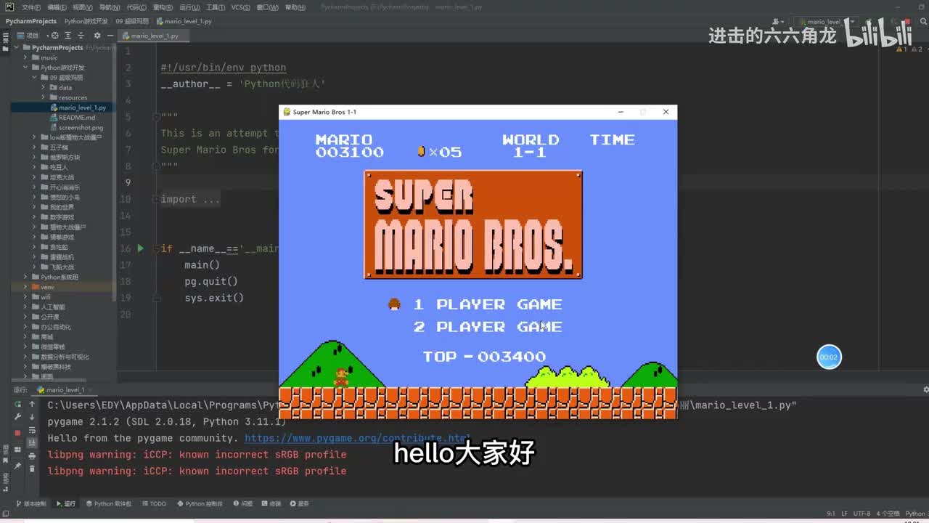Click "main()" on line 17
This screenshot has height=523, width=929.
click(202, 265)
